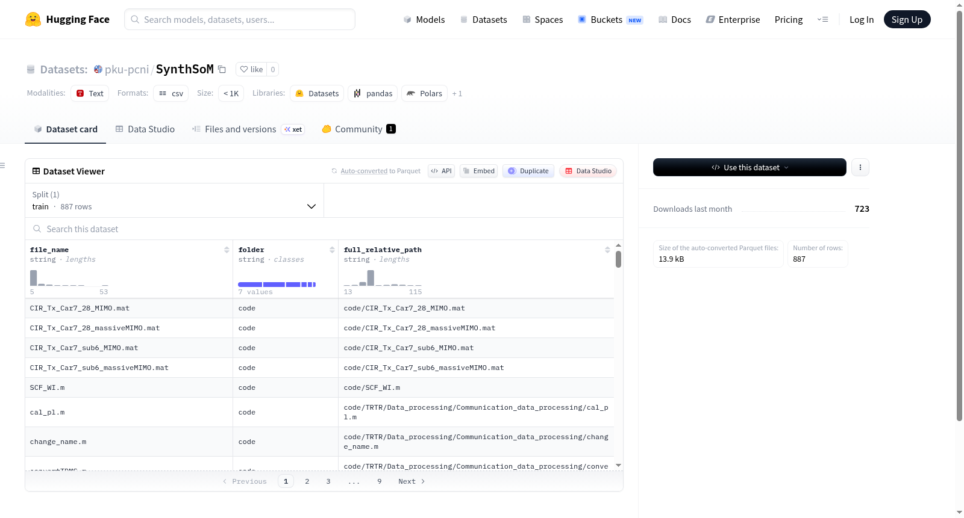This screenshot has height=518, width=964.
Task: Click the pku-pcni organization avatar icon
Action: (x=98, y=69)
